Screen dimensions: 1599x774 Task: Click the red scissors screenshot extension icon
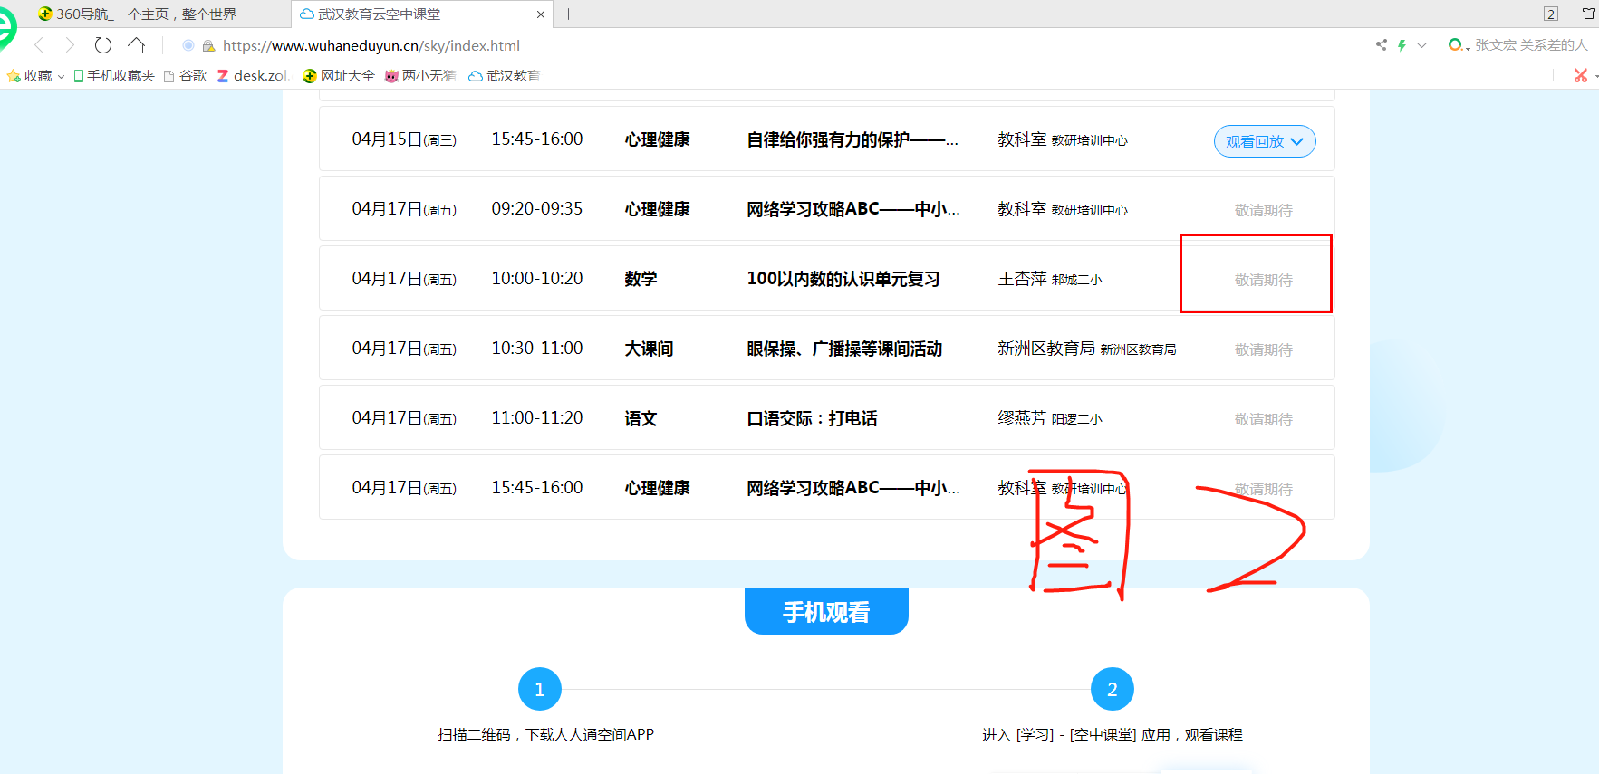[1581, 76]
